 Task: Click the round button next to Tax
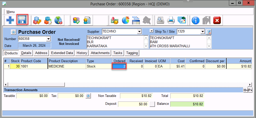pyautogui.click(x=88, y=96)
